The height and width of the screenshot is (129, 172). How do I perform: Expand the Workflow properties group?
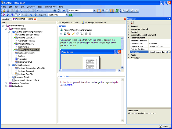coord(128,58)
